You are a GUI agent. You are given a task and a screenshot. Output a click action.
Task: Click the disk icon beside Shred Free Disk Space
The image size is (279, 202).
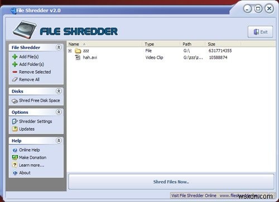15,101
